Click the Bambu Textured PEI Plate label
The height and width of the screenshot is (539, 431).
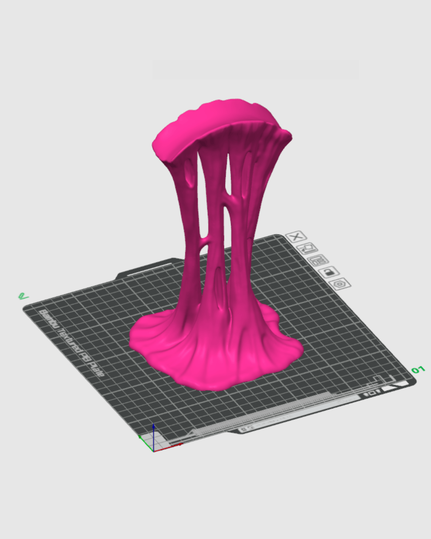click(x=72, y=343)
